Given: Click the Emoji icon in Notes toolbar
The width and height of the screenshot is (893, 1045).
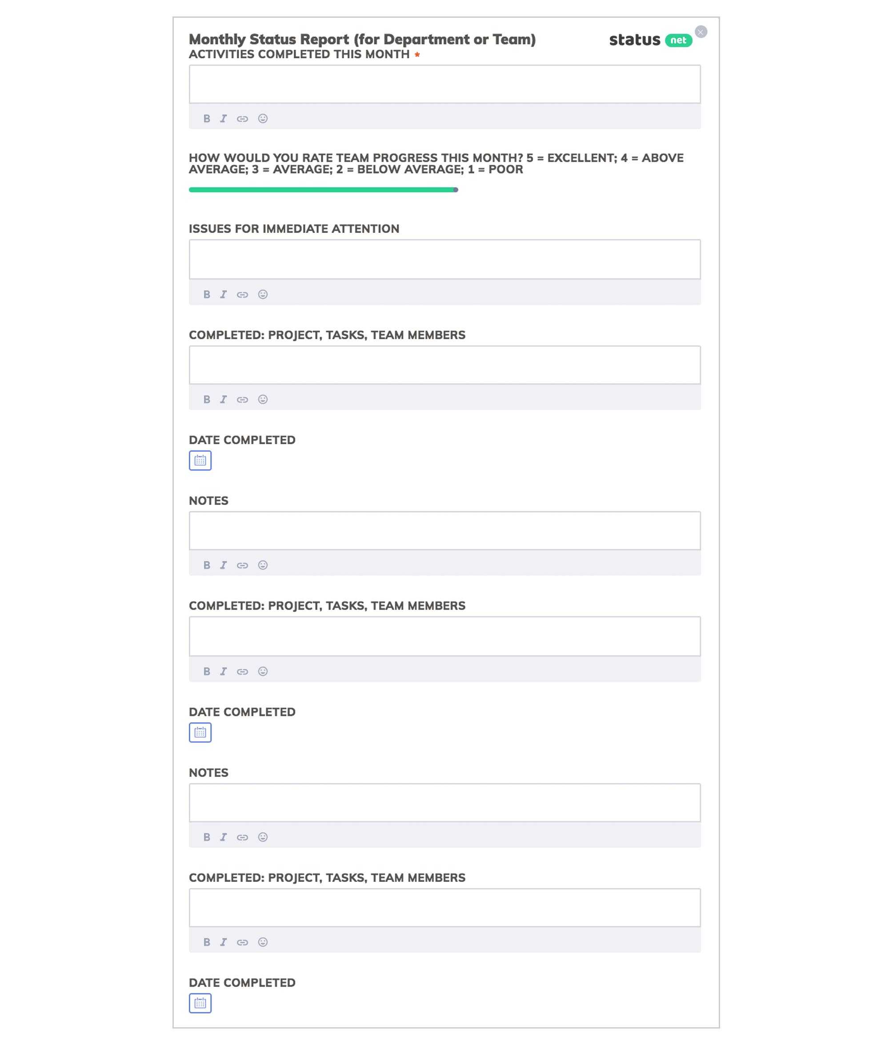Looking at the screenshot, I should pos(263,565).
